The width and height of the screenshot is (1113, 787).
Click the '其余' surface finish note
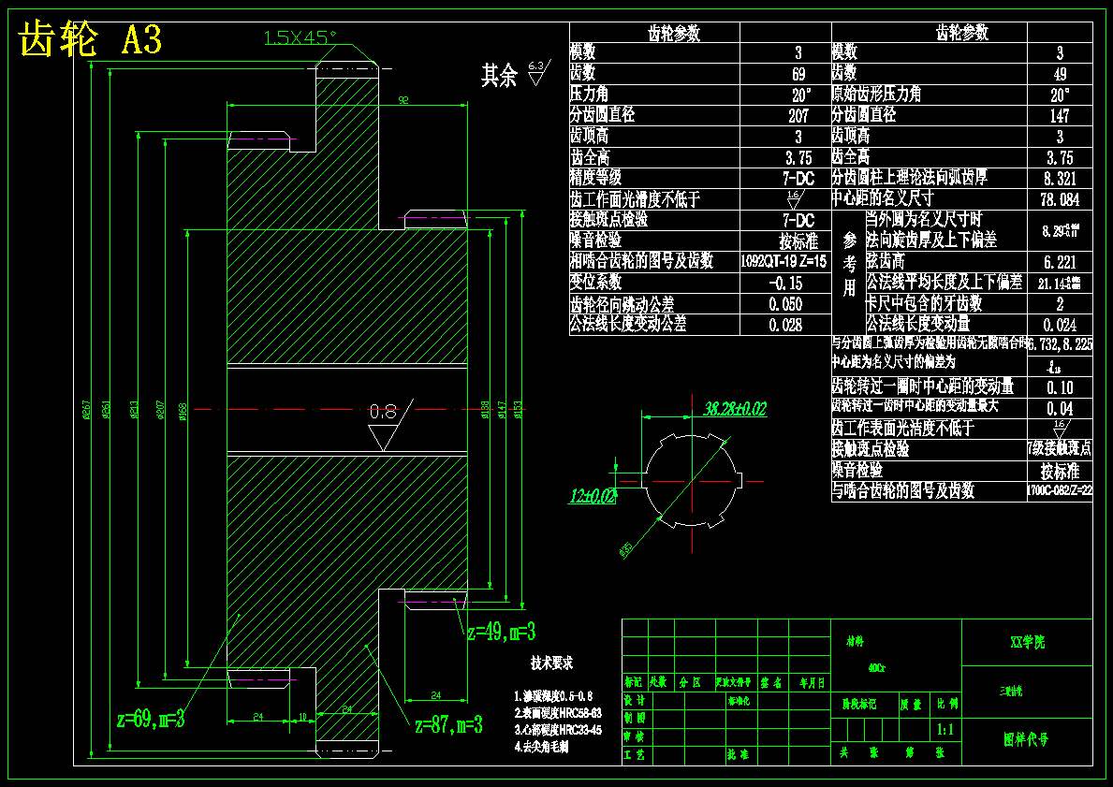click(x=500, y=75)
